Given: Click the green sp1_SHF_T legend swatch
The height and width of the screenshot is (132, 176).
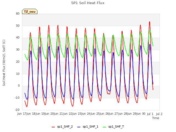Looking at the screenshot, I should tap(105, 127).
